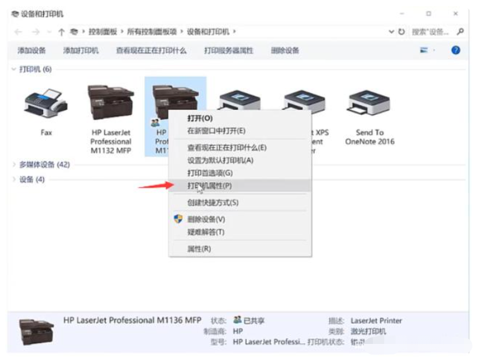Click the up arrow navigation icon
Viewport: 479px width, 361px height.
click(61, 32)
